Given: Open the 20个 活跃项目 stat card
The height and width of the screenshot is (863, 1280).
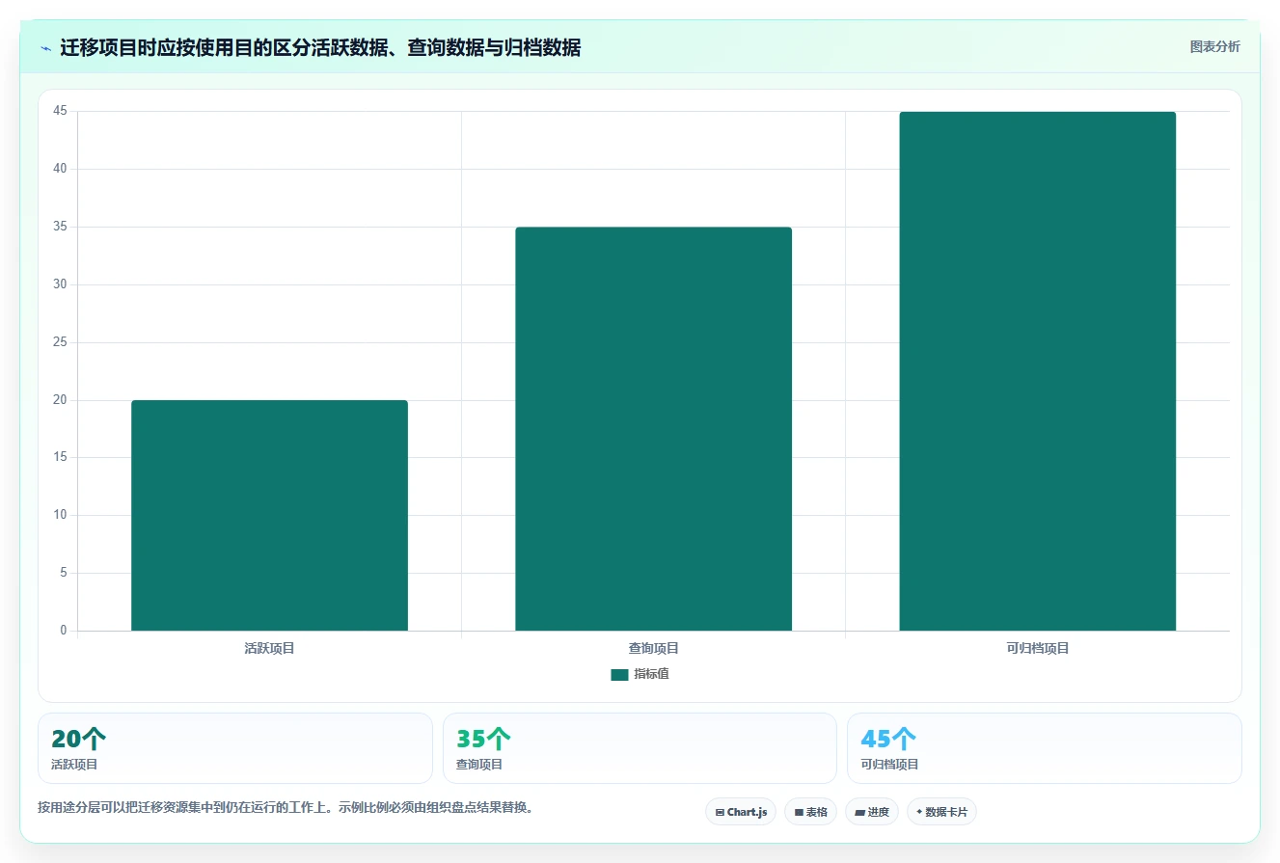Looking at the screenshot, I should (x=235, y=748).
